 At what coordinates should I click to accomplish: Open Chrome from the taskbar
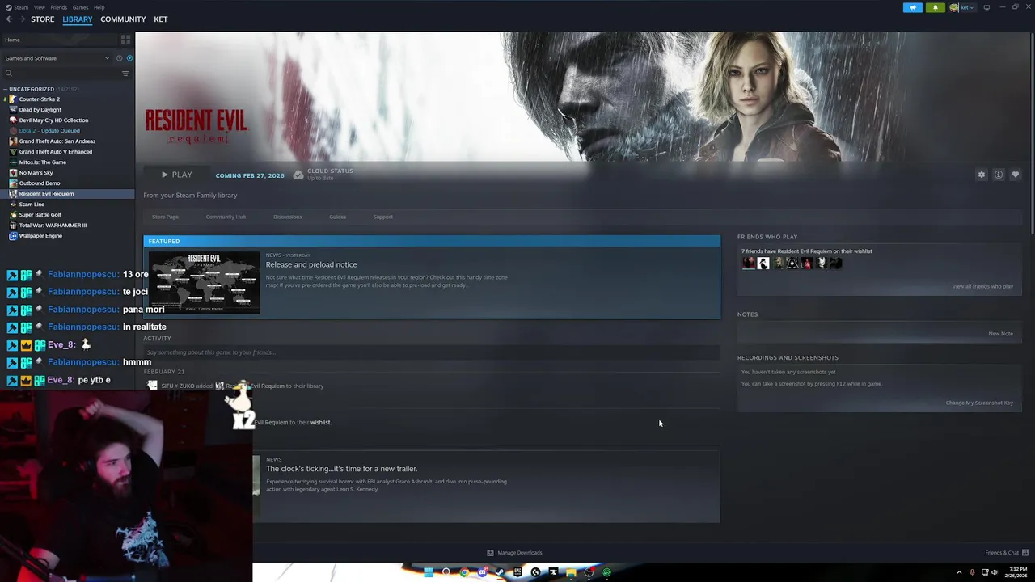coord(464,572)
